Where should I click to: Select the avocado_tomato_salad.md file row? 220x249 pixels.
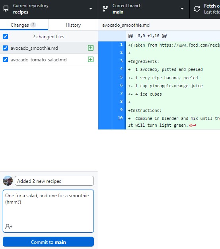click(49, 59)
